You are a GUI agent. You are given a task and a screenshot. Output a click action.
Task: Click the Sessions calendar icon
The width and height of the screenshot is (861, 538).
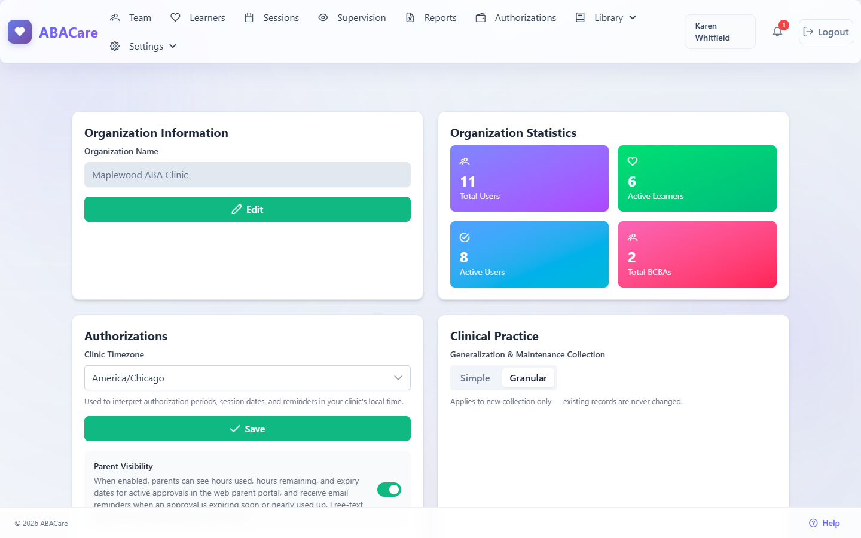pyautogui.click(x=249, y=17)
